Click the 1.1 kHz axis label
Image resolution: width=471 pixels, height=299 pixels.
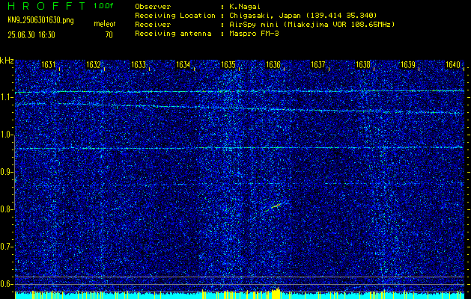click(x=6, y=97)
